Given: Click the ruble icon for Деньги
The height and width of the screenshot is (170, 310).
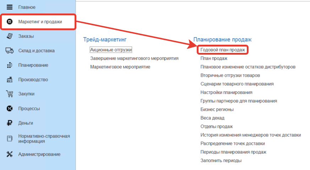Looking at the screenshot, I should coord(10,123).
